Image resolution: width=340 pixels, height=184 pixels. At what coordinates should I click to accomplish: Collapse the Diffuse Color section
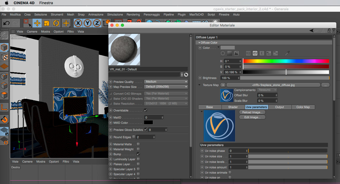[x=199, y=42]
